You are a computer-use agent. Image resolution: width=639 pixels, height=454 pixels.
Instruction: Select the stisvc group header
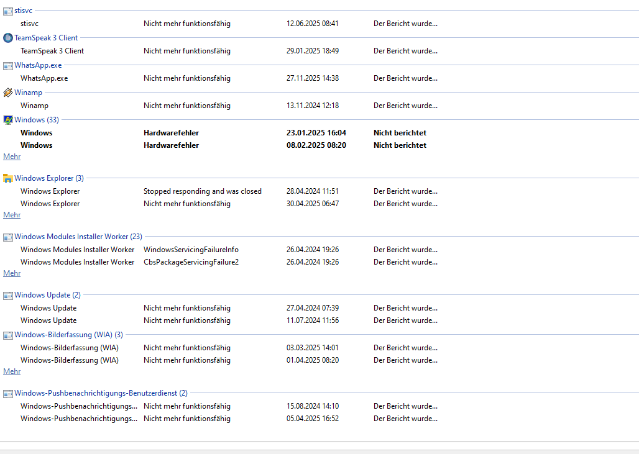pyautogui.click(x=23, y=11)
